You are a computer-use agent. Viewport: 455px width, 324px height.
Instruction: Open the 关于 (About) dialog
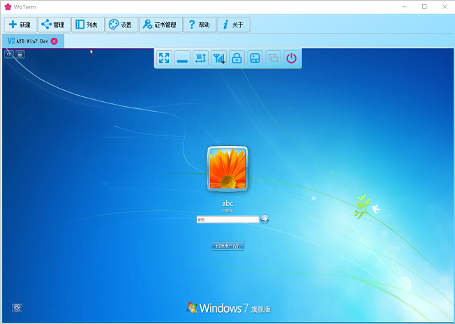point(233,24)
